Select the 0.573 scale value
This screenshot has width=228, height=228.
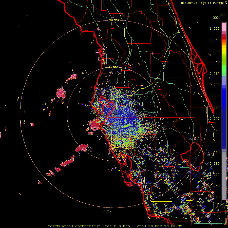tap(215, 119)
